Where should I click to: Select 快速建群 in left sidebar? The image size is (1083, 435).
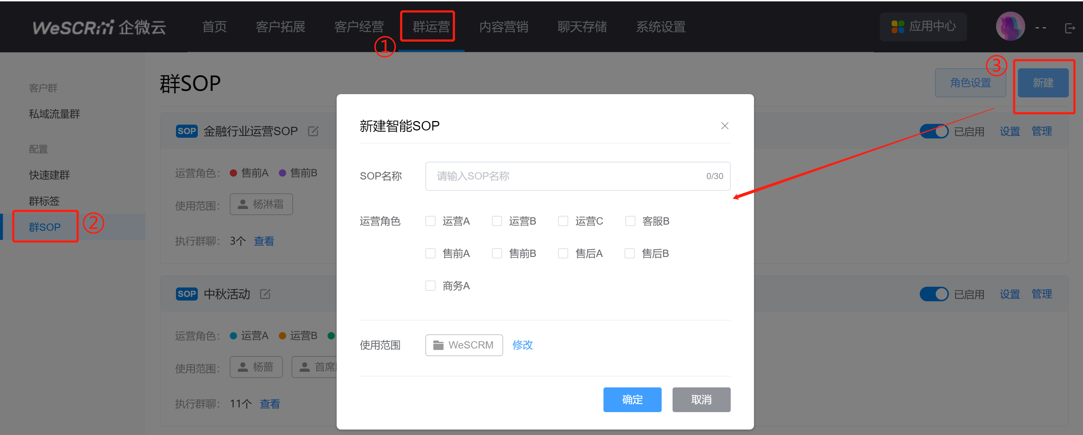(49, 175)
